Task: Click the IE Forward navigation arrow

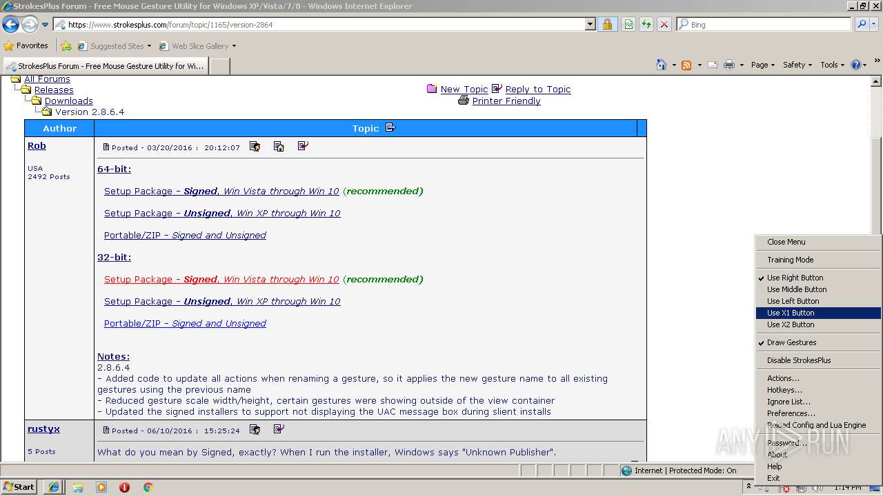Action: click(30, 25)
